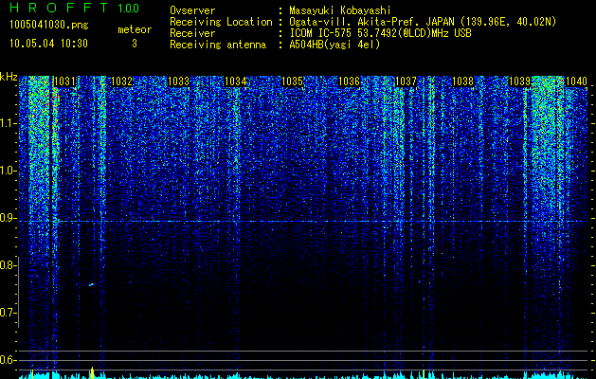Click the 1031 time marker

coord(64,81)
